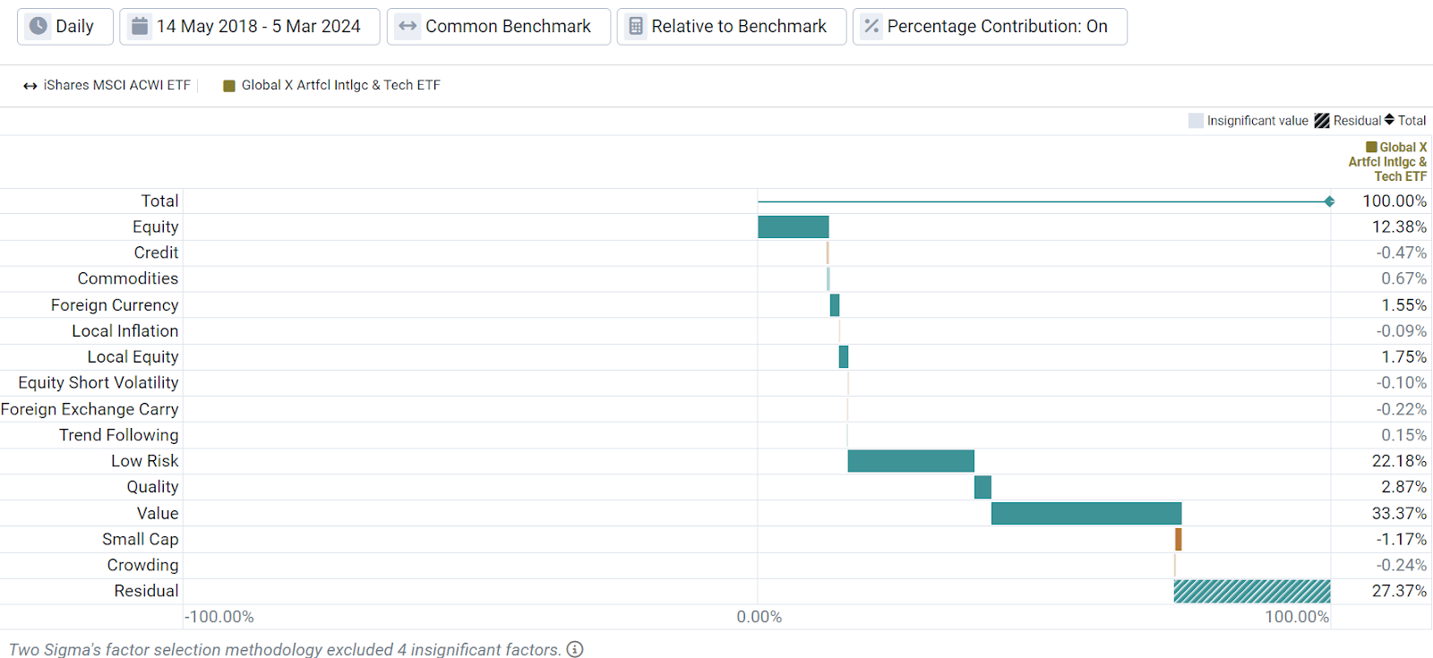
Task: Click the sort arrows icon beside Total
Action: [x=1389, y=120]
